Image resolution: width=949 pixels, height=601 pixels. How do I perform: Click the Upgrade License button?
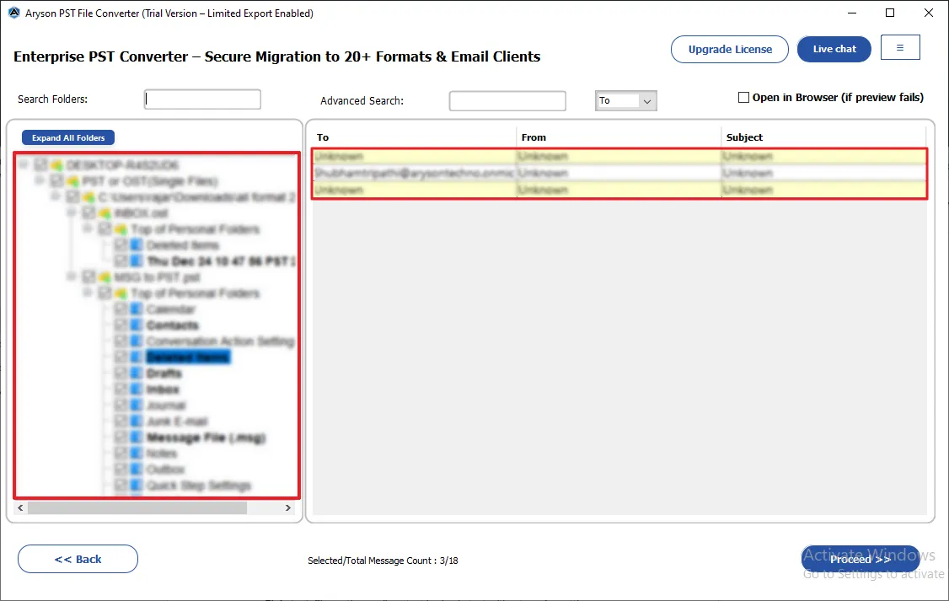click(x=730, y=49)
